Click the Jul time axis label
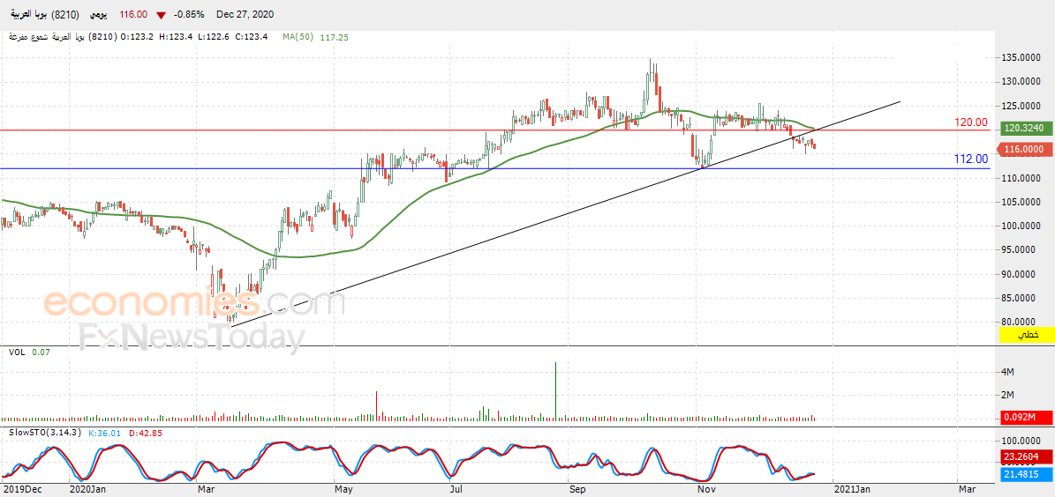This screenshot has width=1055, height=497. [456, 489]
